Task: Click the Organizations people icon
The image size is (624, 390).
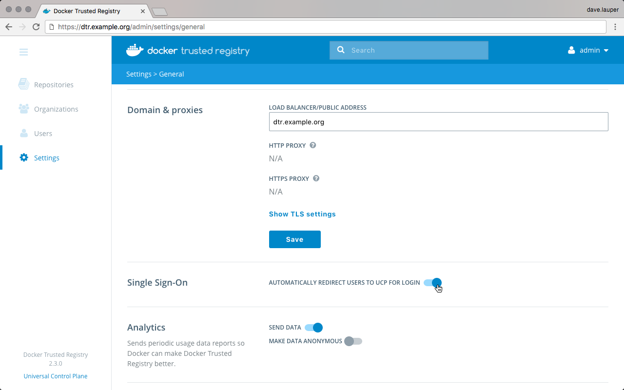Action: tap(23, 109)
